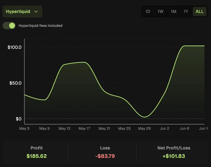
Task: Click the May 9 x-axis label
Action: click(x=44, y=128)
